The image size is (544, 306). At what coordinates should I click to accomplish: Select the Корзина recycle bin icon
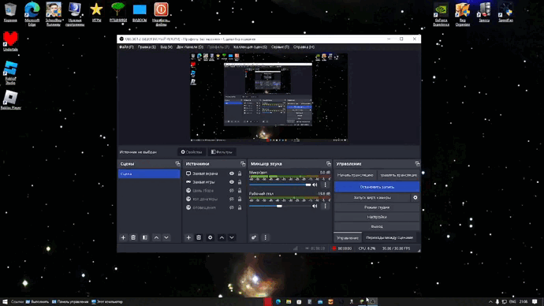(10, 12)
